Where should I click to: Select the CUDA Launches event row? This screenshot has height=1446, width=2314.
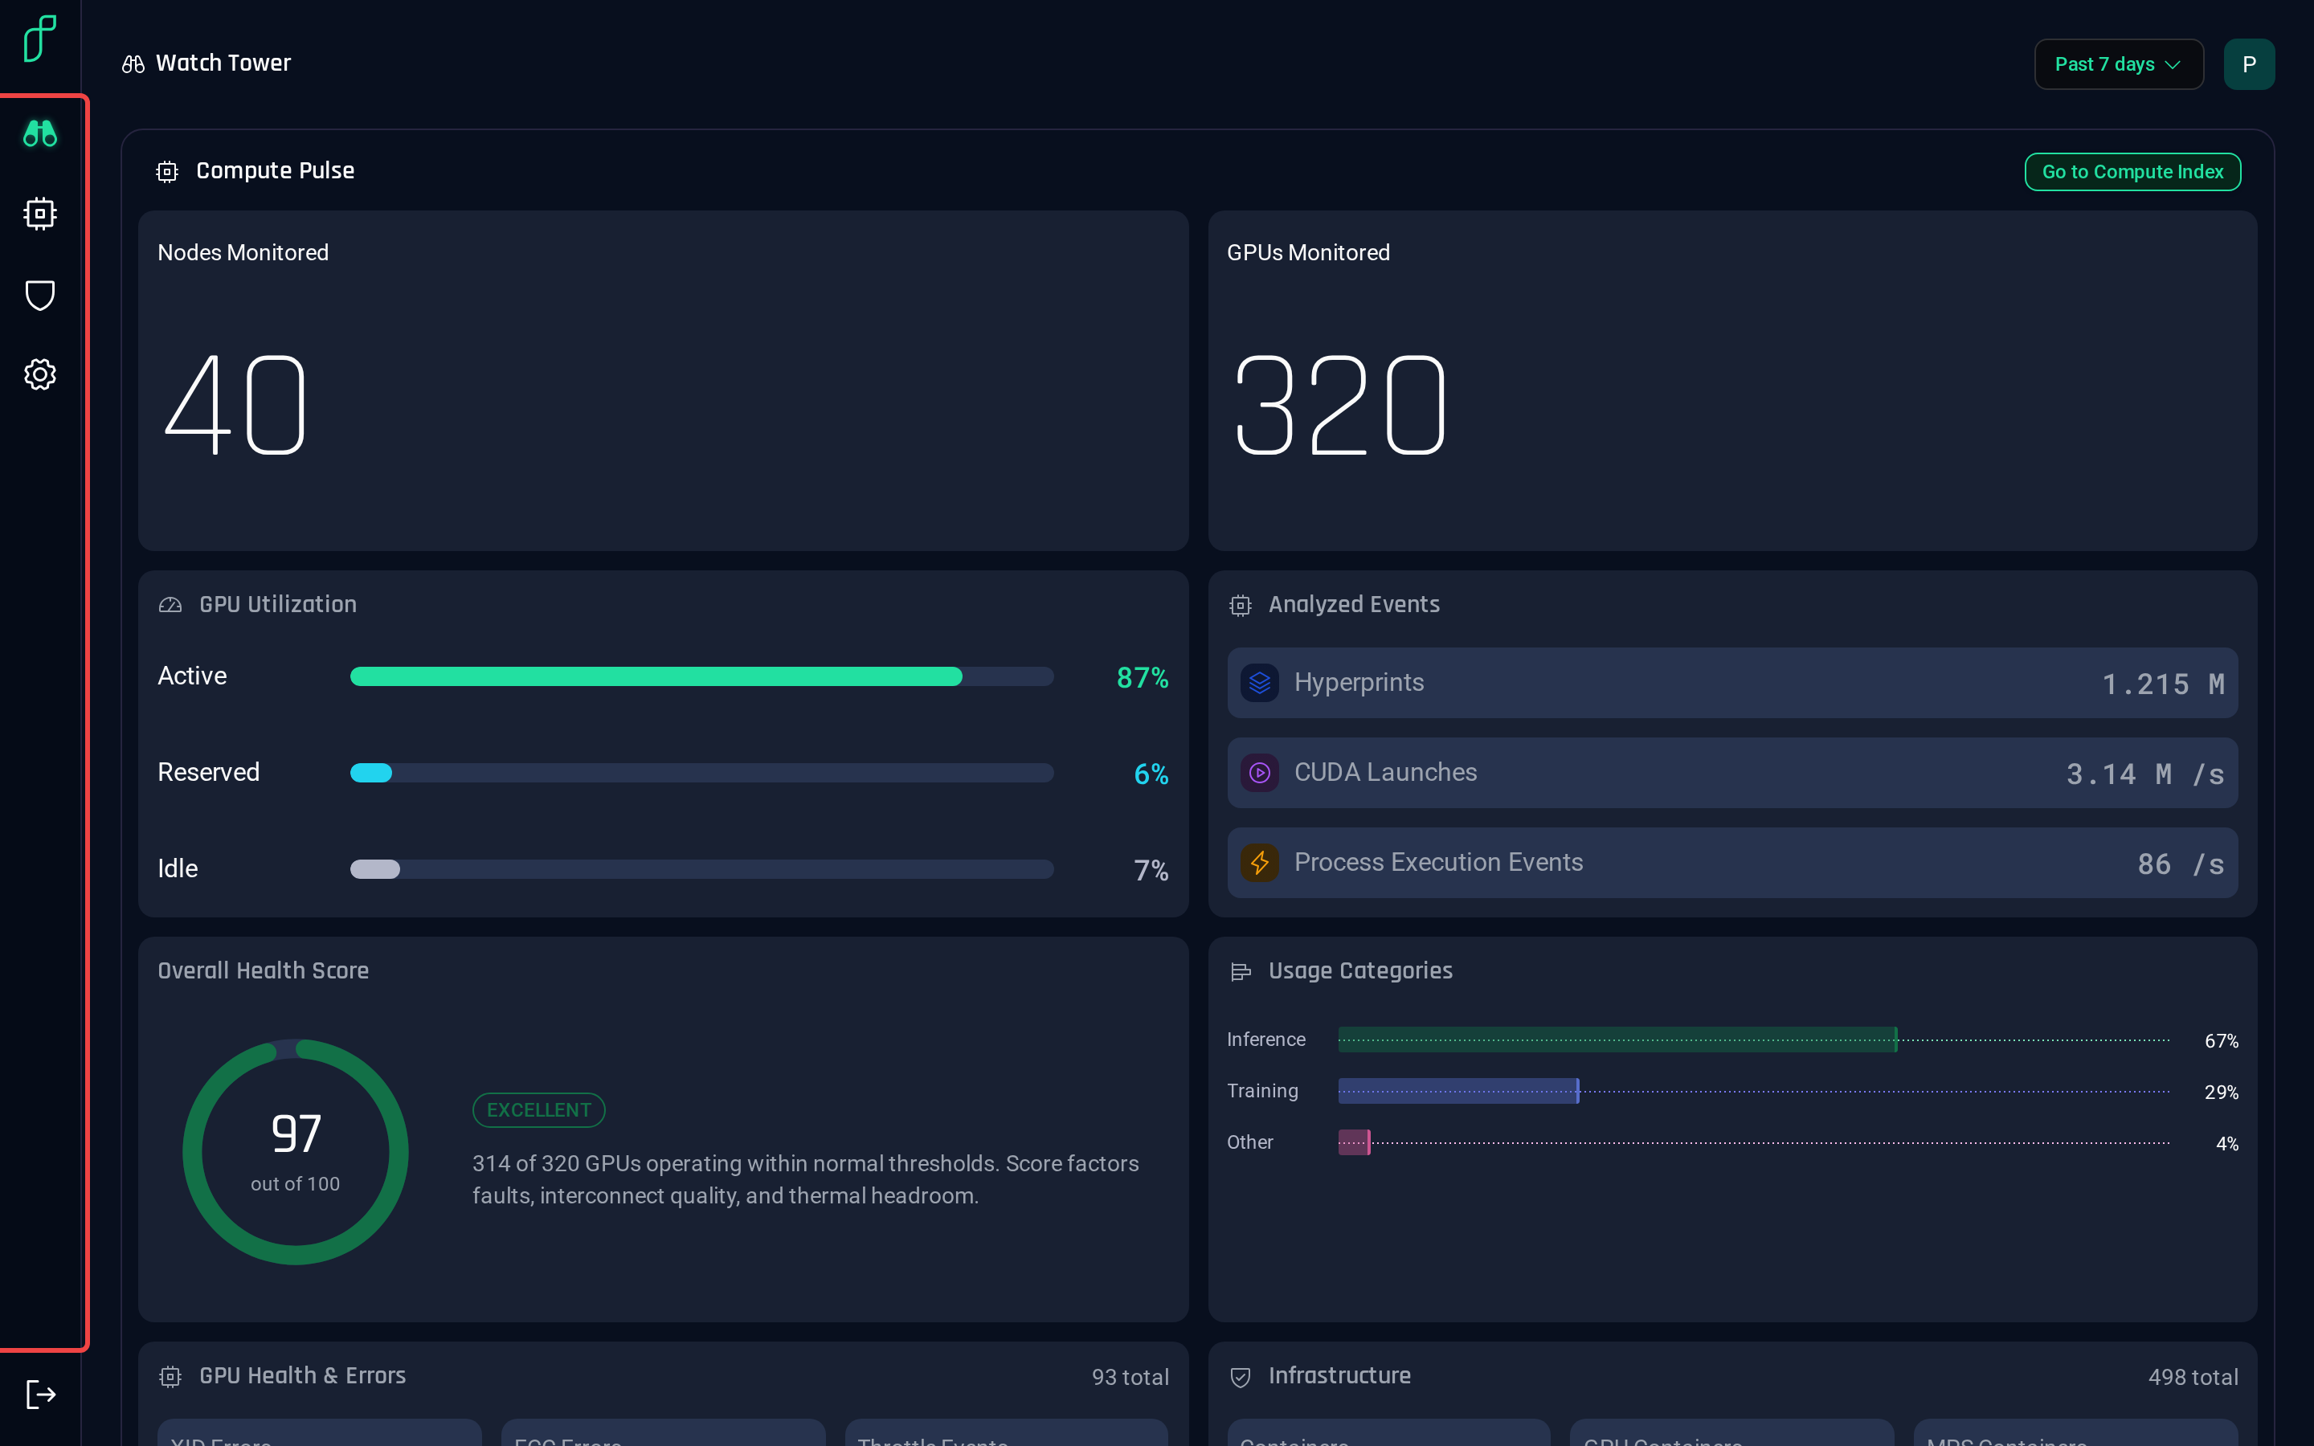tap(1731, 773)
